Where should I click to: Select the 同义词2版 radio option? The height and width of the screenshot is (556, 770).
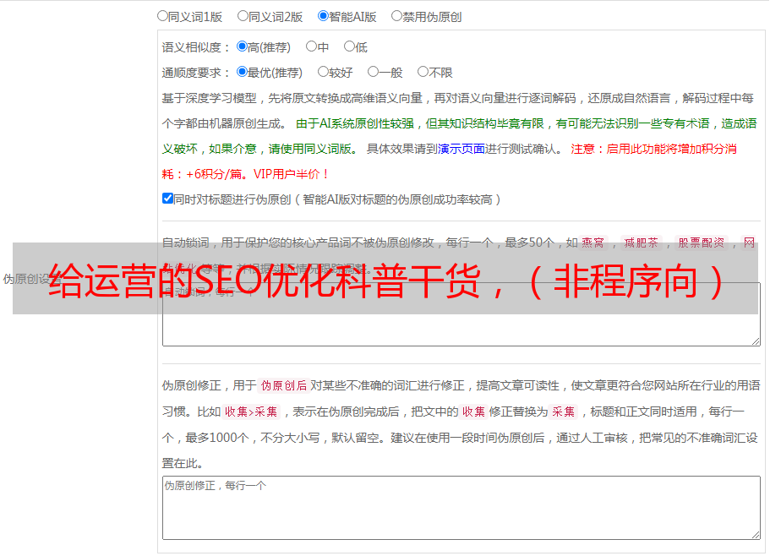click(x=243, y=16)
